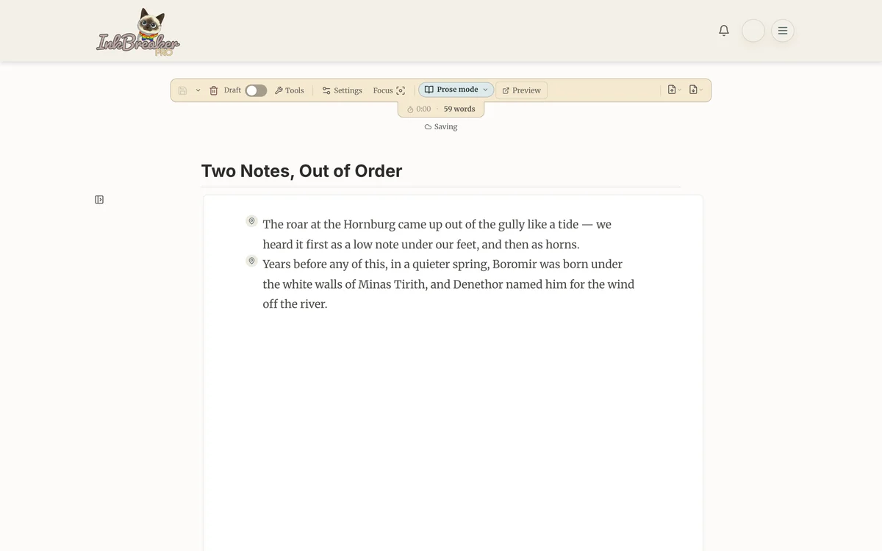
Task: Open the hamburger menu button
Action: tap(783, 30)
